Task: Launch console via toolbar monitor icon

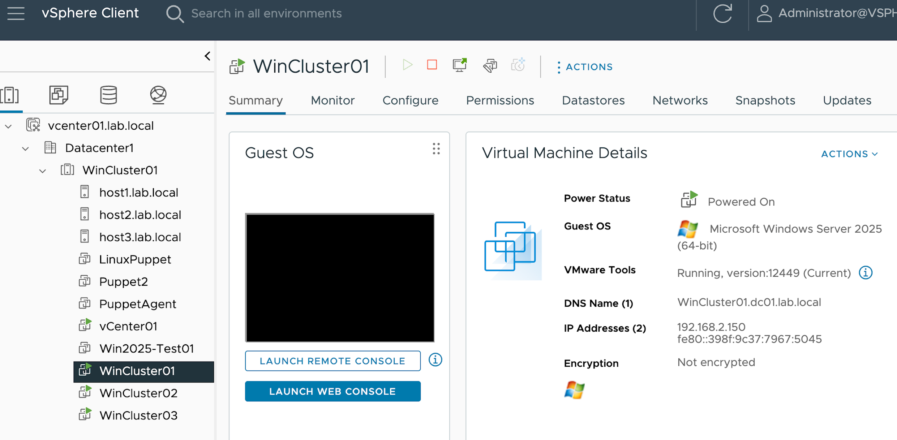Action: click(x=460, y=65)
